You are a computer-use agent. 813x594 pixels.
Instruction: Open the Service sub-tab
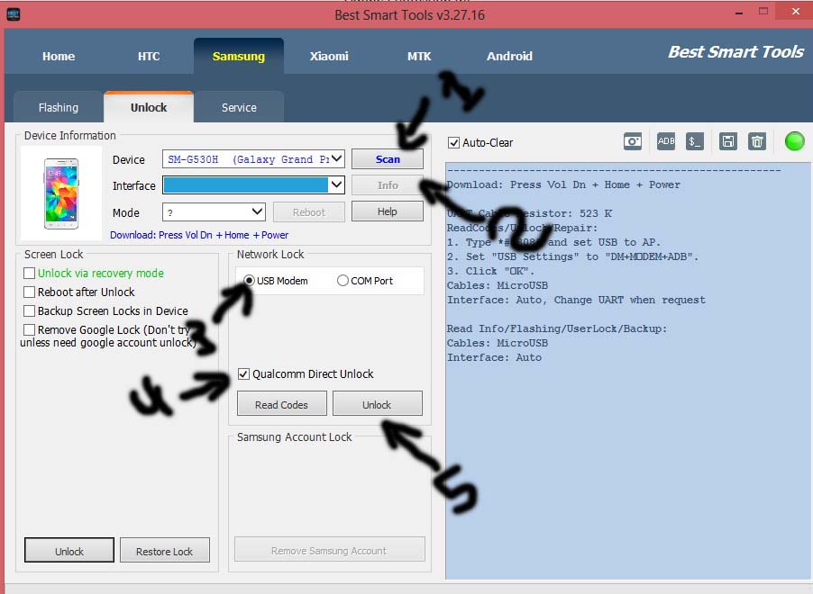click(x=239, y=107)
